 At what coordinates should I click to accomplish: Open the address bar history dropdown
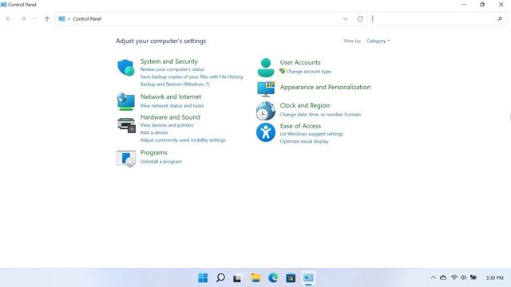coord(345,19)
